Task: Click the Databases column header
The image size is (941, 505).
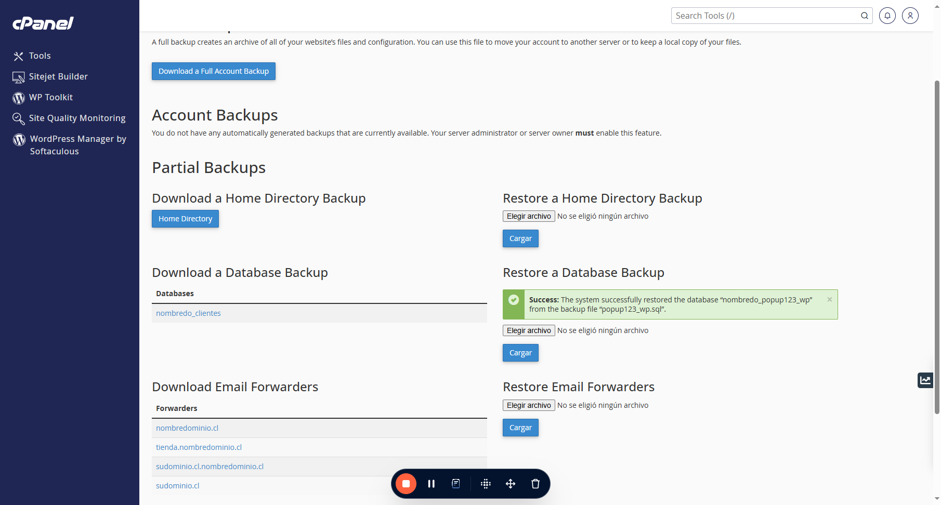Action: (175, 294)
